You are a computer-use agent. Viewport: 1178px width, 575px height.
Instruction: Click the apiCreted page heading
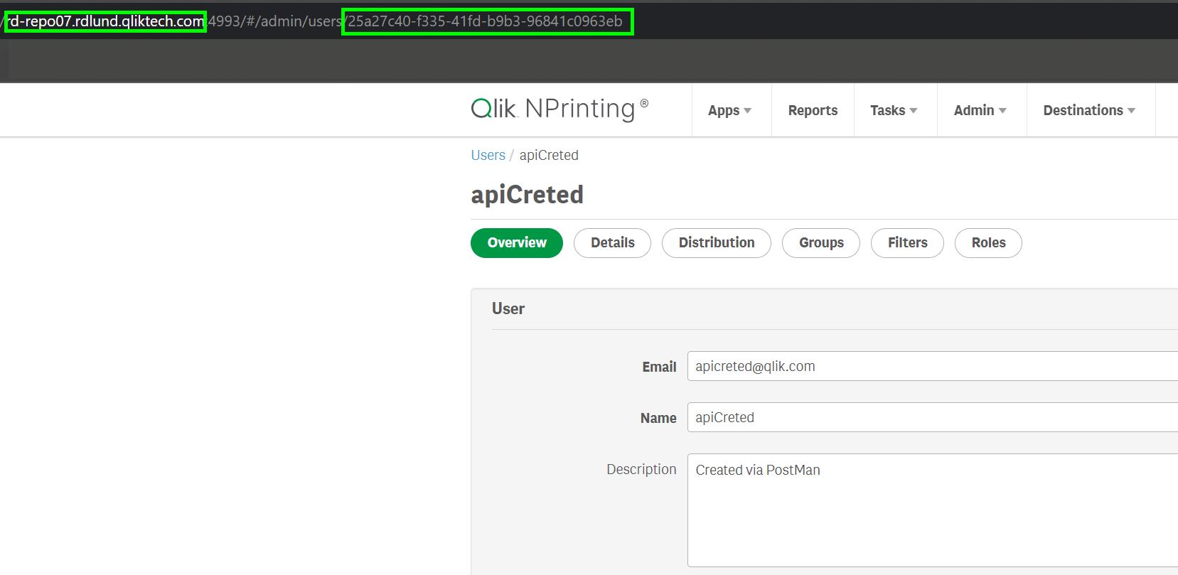click(x=527, y=195)
